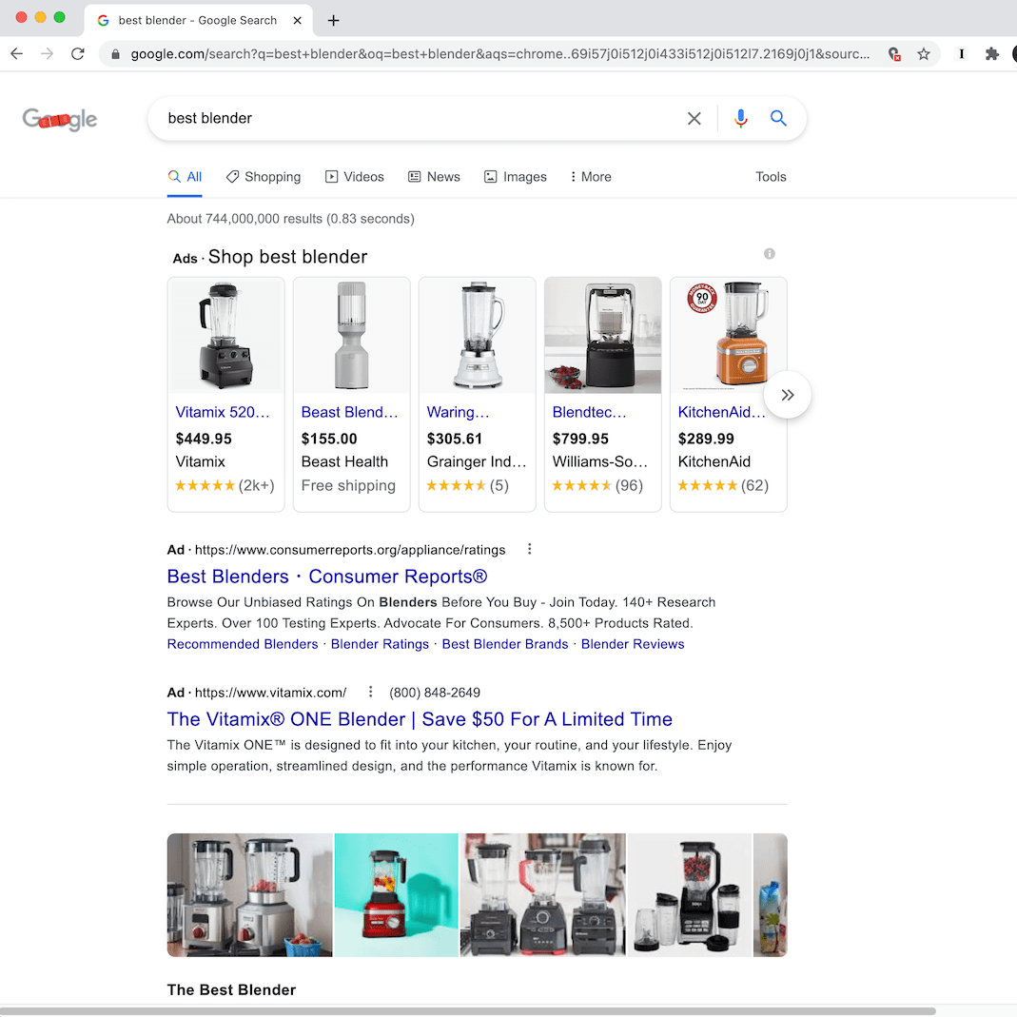Click the Beast Health blender product image
1017x1017 pixels.
pyautogui.click(x=352, y=336)
